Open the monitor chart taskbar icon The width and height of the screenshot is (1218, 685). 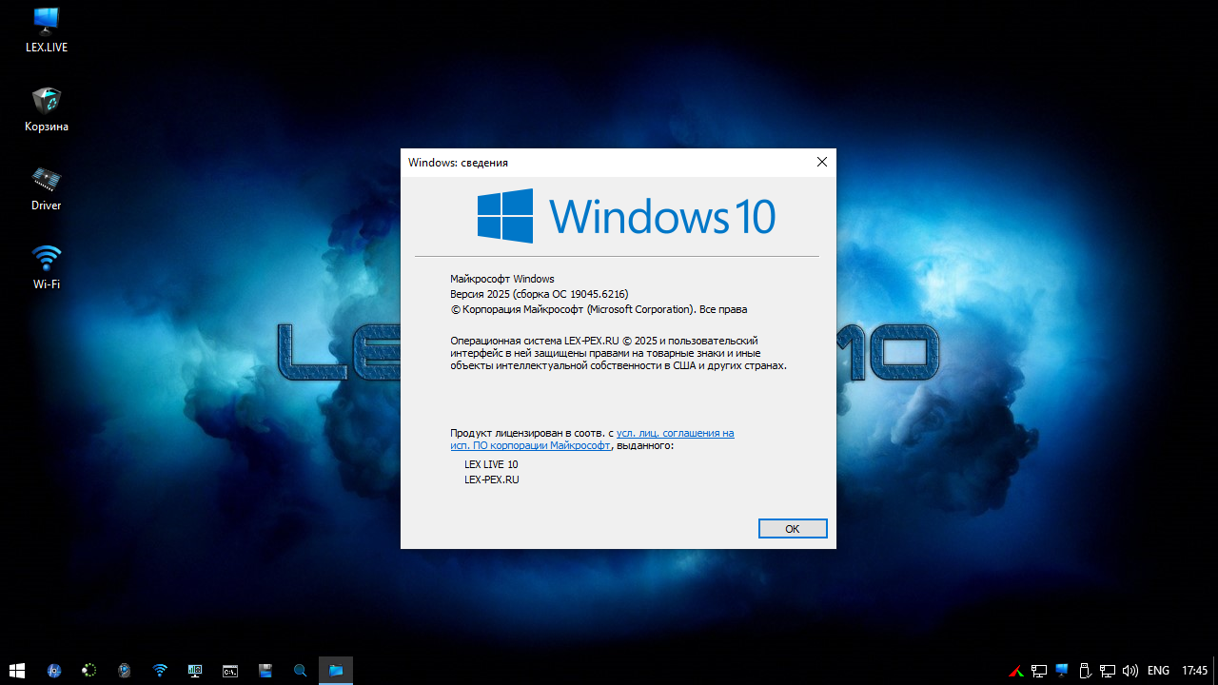click(195, 671)
